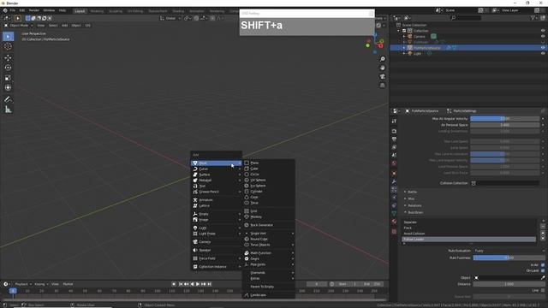The image size is (548, 308).
Task: Switch to the Layout workspace tab
Action: pyautogui.click(x=80, y=11)
